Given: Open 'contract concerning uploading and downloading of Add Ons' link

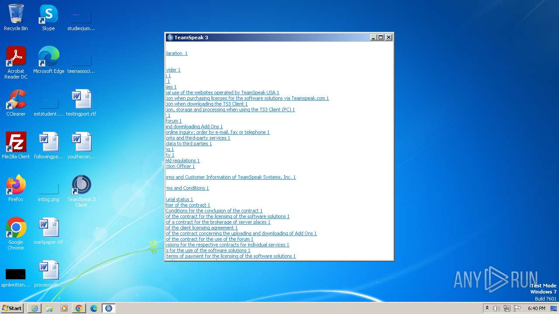Looking at the screenshot, I should (241, 233).
